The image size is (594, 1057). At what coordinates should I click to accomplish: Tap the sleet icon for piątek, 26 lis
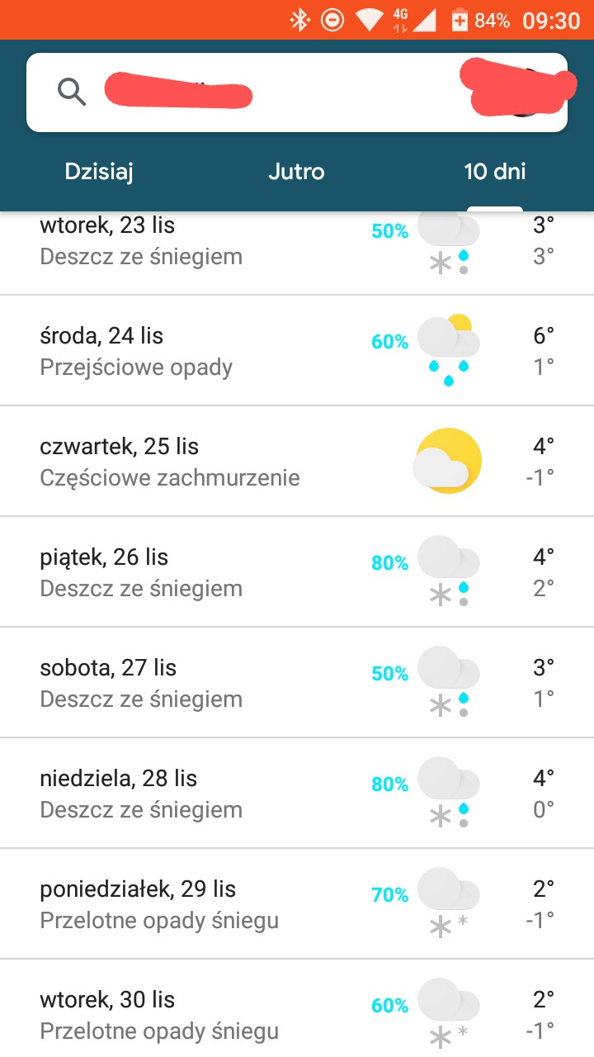coord(448,571)
